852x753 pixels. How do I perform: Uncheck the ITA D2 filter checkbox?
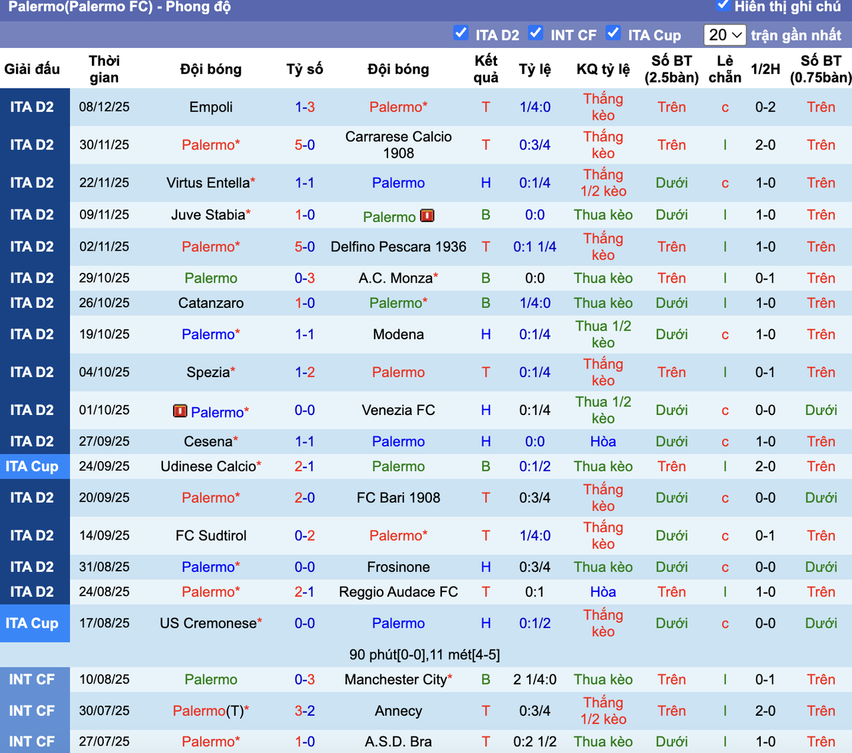[x=461, y=33]
